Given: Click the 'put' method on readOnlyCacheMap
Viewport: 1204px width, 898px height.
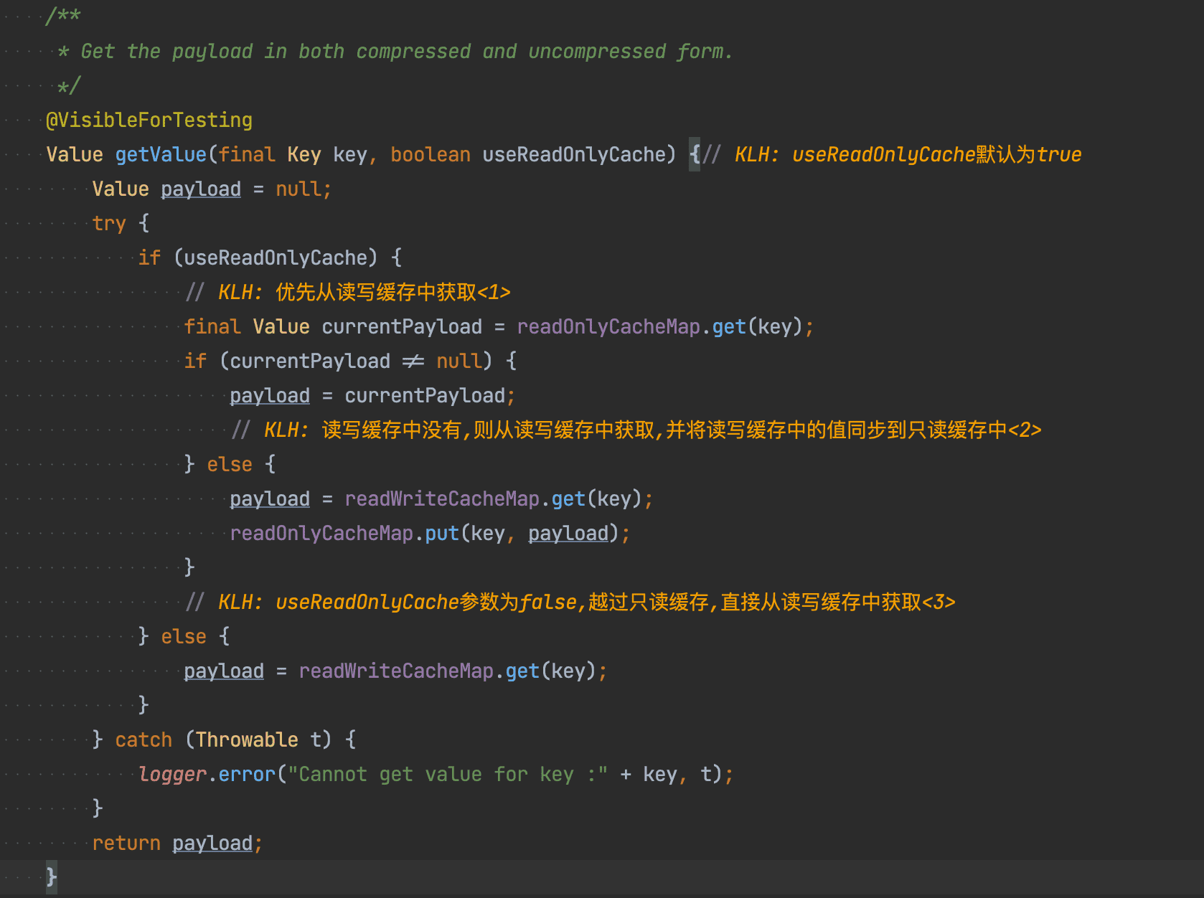Looking at the screenshot, I should [442, 534].
